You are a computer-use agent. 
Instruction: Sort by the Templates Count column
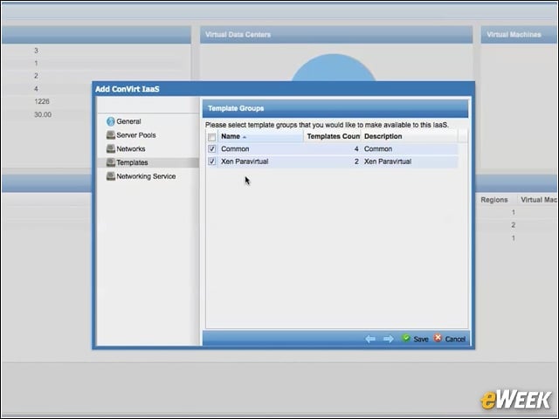pos(332,136)
